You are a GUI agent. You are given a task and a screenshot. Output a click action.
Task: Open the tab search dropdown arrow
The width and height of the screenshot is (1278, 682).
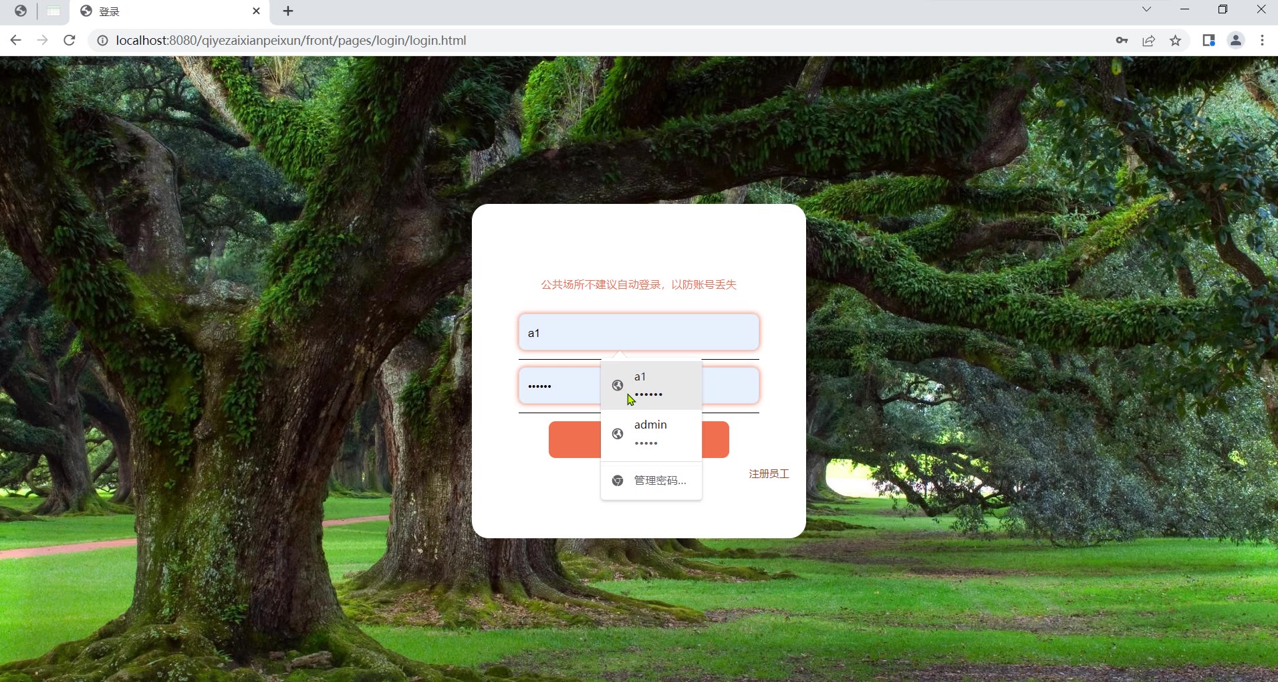coord(1146,9)
